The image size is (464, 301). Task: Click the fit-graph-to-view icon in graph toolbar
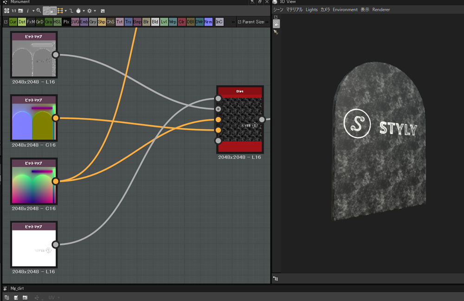point(7,11)
